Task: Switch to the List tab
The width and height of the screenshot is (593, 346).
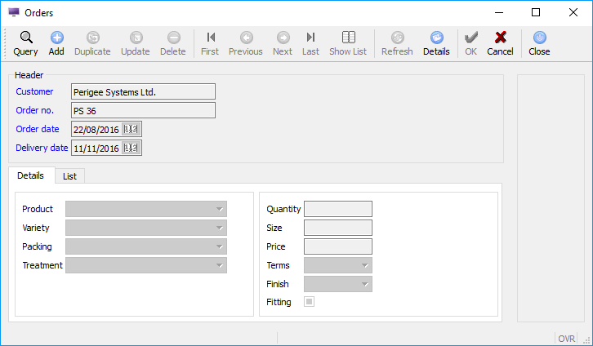Action: click(70, 175)
